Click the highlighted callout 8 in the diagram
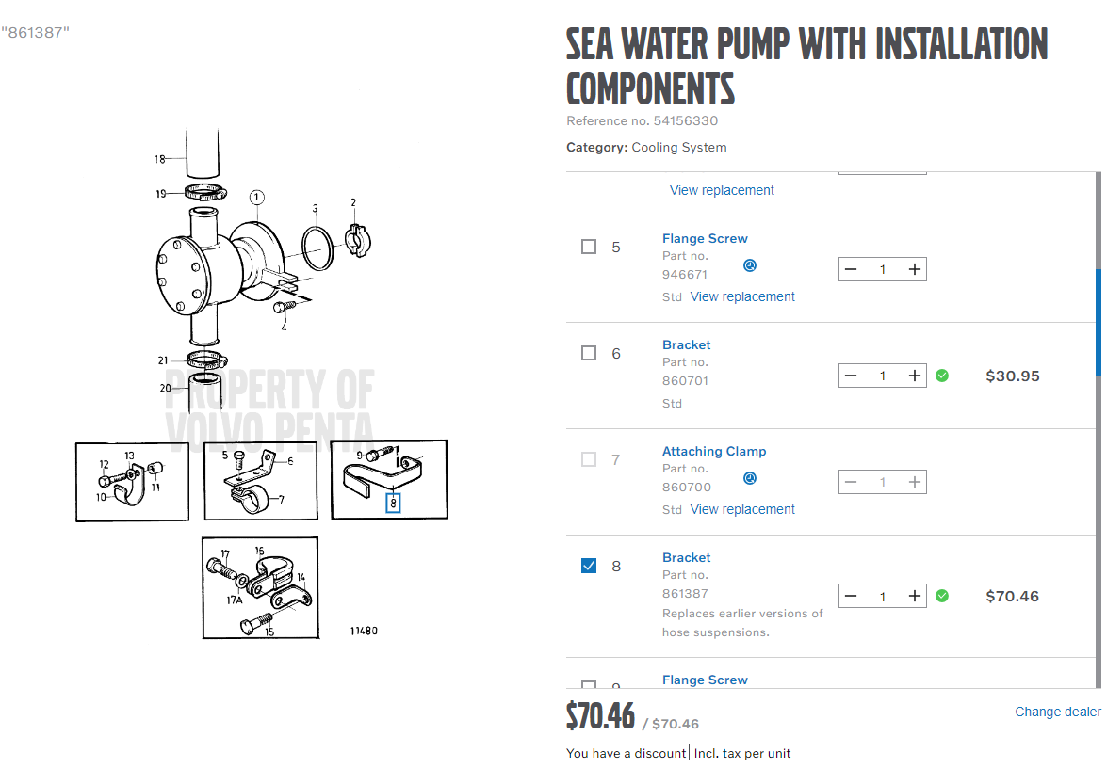This screenshot has width=1107, height=768. tap(393, 503)
